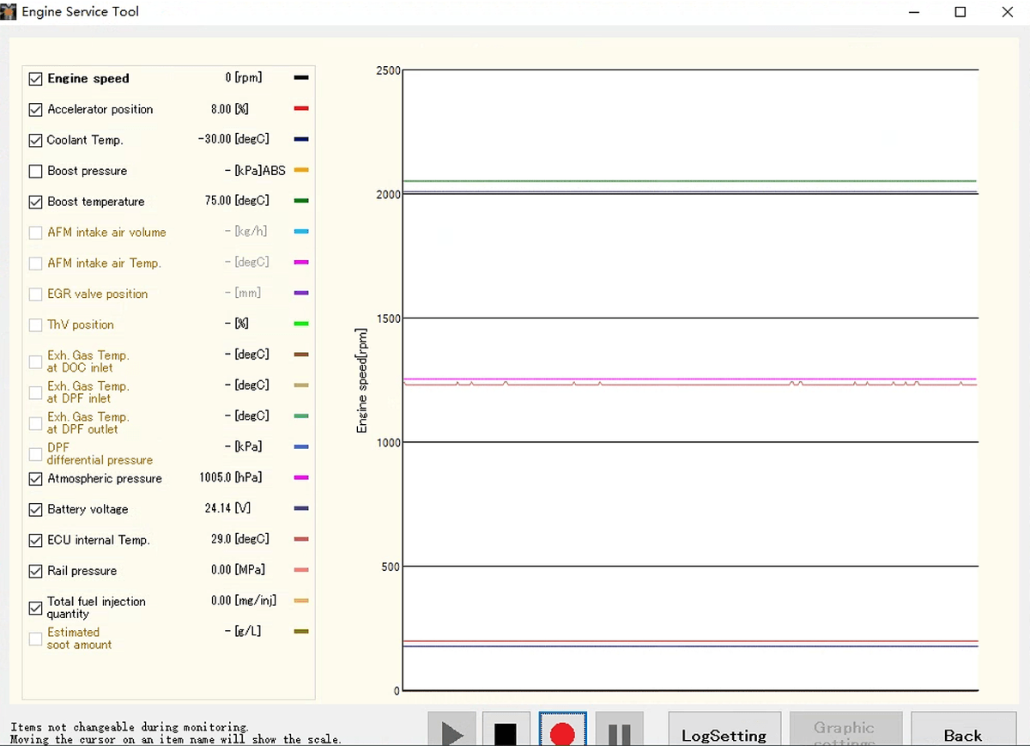Click the dark green Boost temperature swatch
This screenshot has width=1030, height=746.
click(301, 201)
